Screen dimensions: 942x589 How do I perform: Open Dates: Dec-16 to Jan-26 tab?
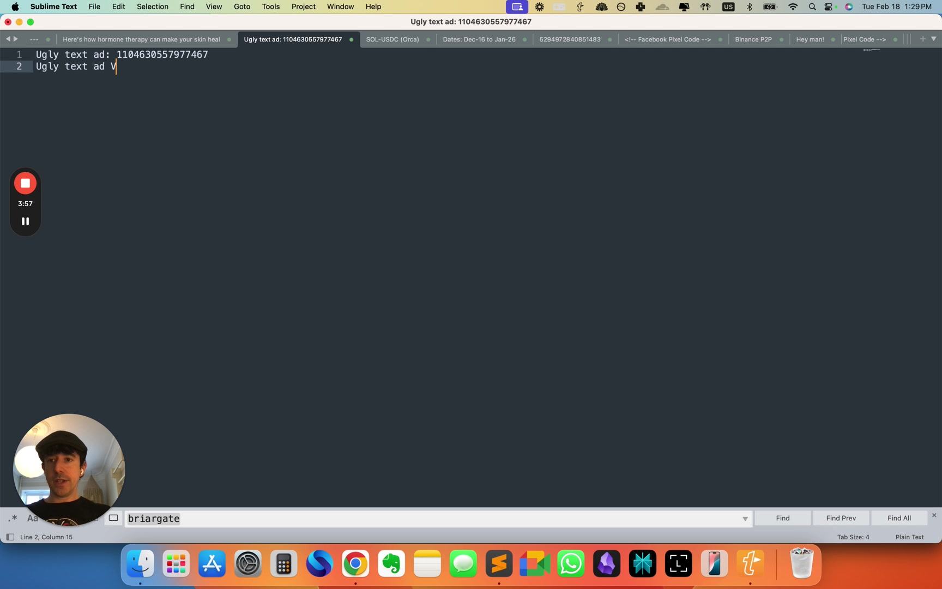coord(479,39)
